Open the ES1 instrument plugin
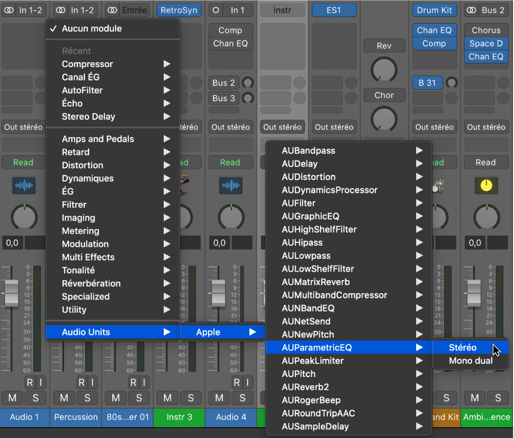Screen dimensions: 514x438 (334, 10)
